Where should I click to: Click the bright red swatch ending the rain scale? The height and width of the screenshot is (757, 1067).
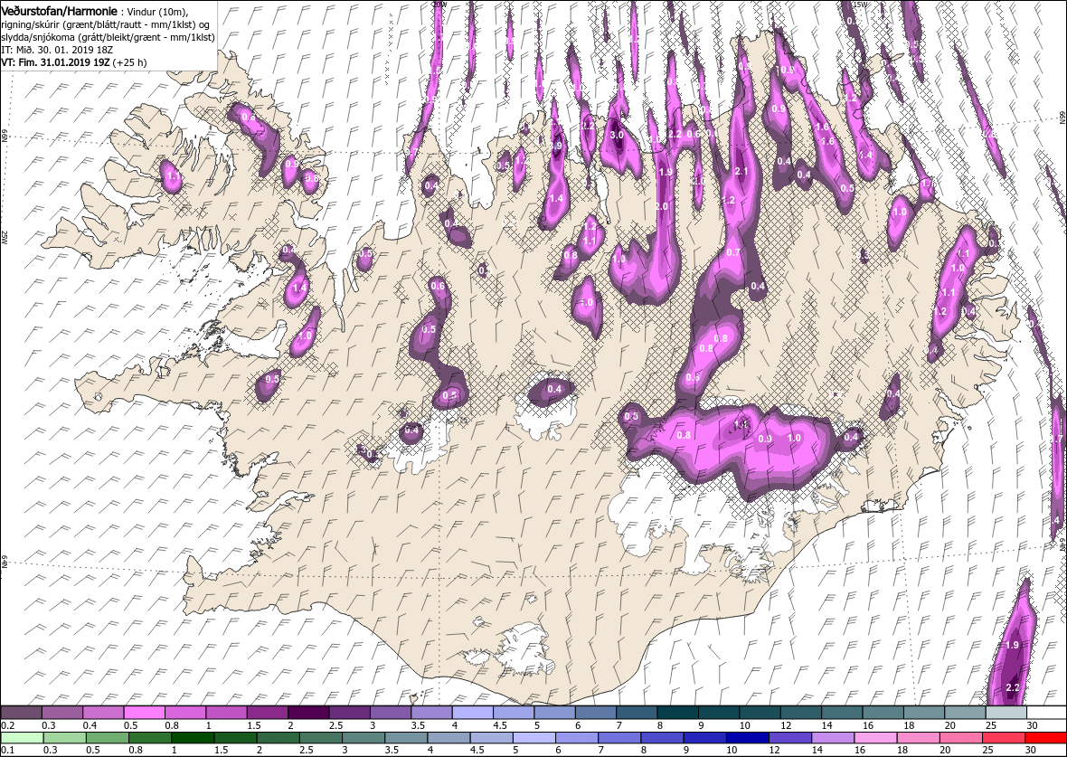tap(1045, 738)
